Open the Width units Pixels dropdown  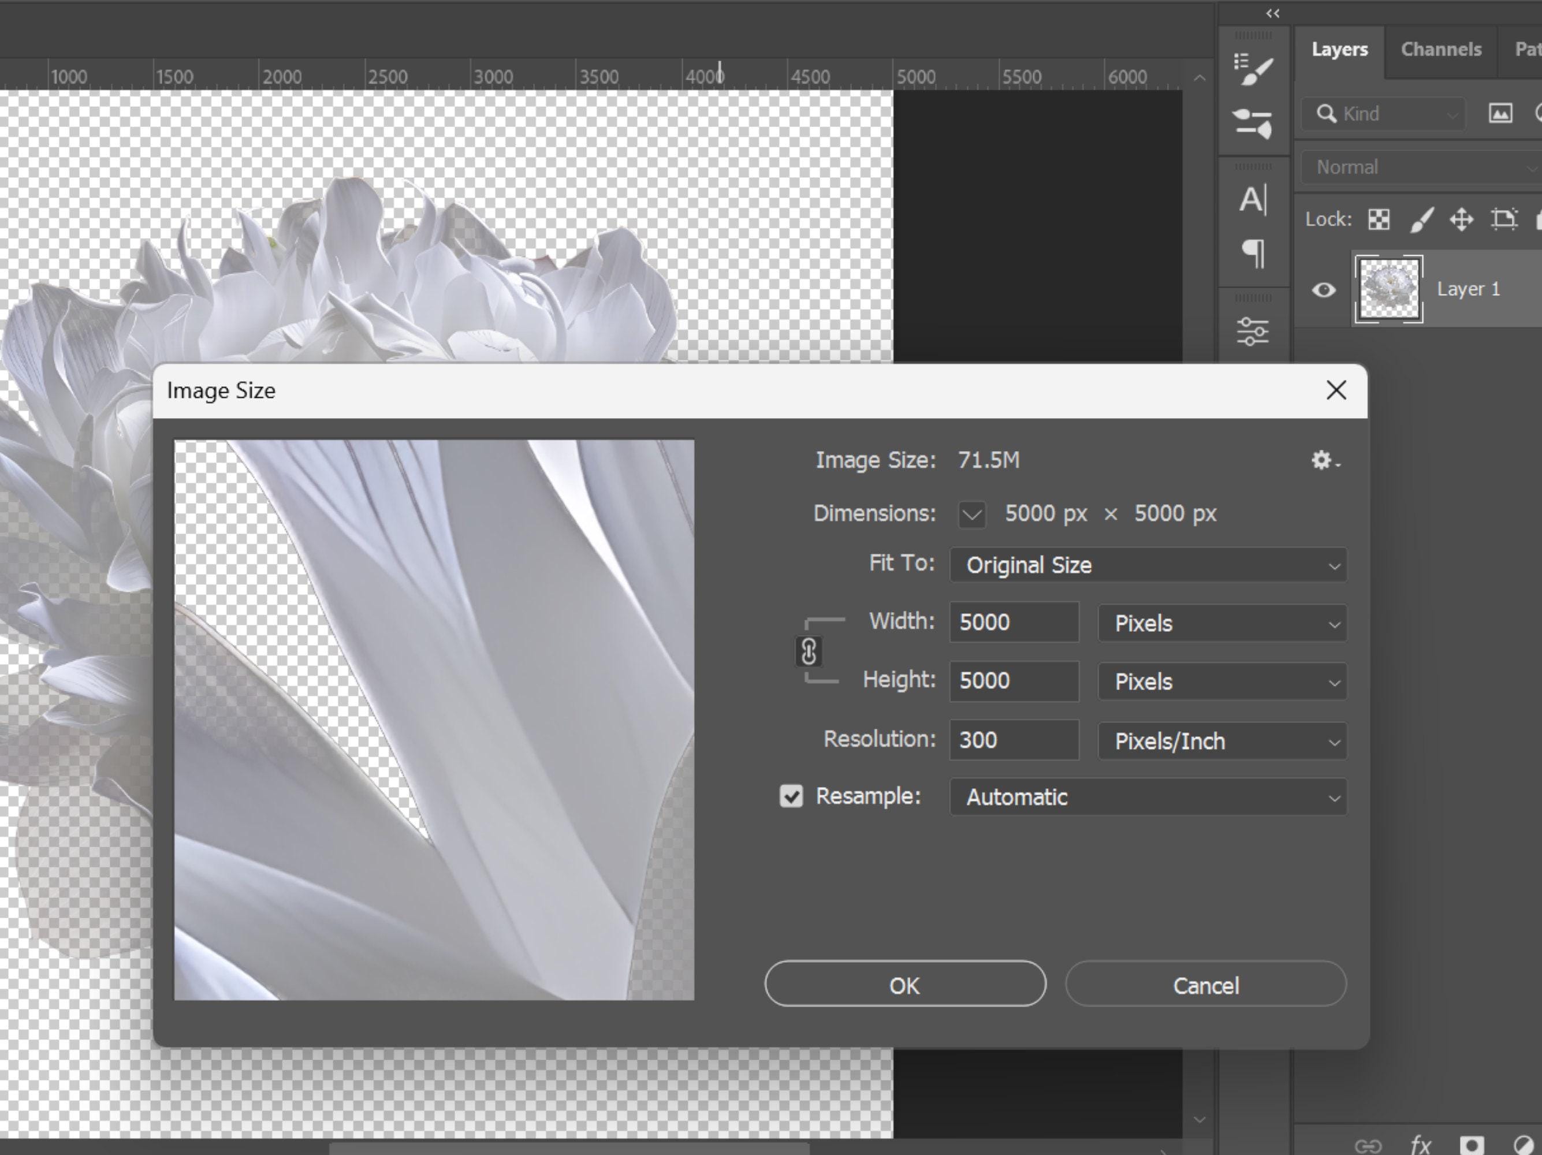click(1222, 623)
